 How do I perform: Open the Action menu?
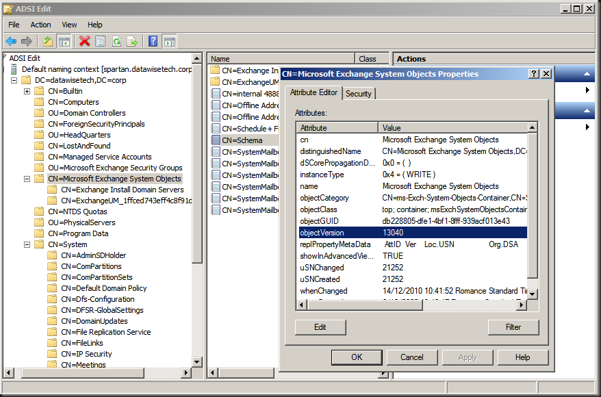pyautogui.click(x=40, y=25)
